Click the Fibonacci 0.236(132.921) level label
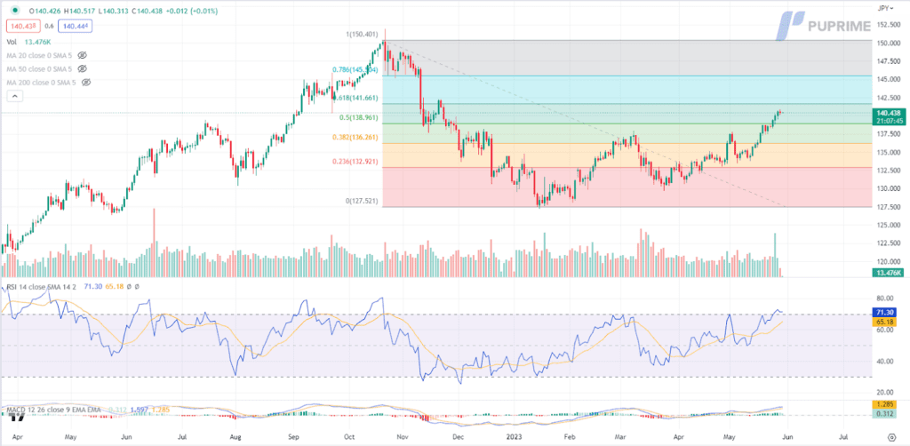This screenshot has height=446, width=910. (355, 162)
